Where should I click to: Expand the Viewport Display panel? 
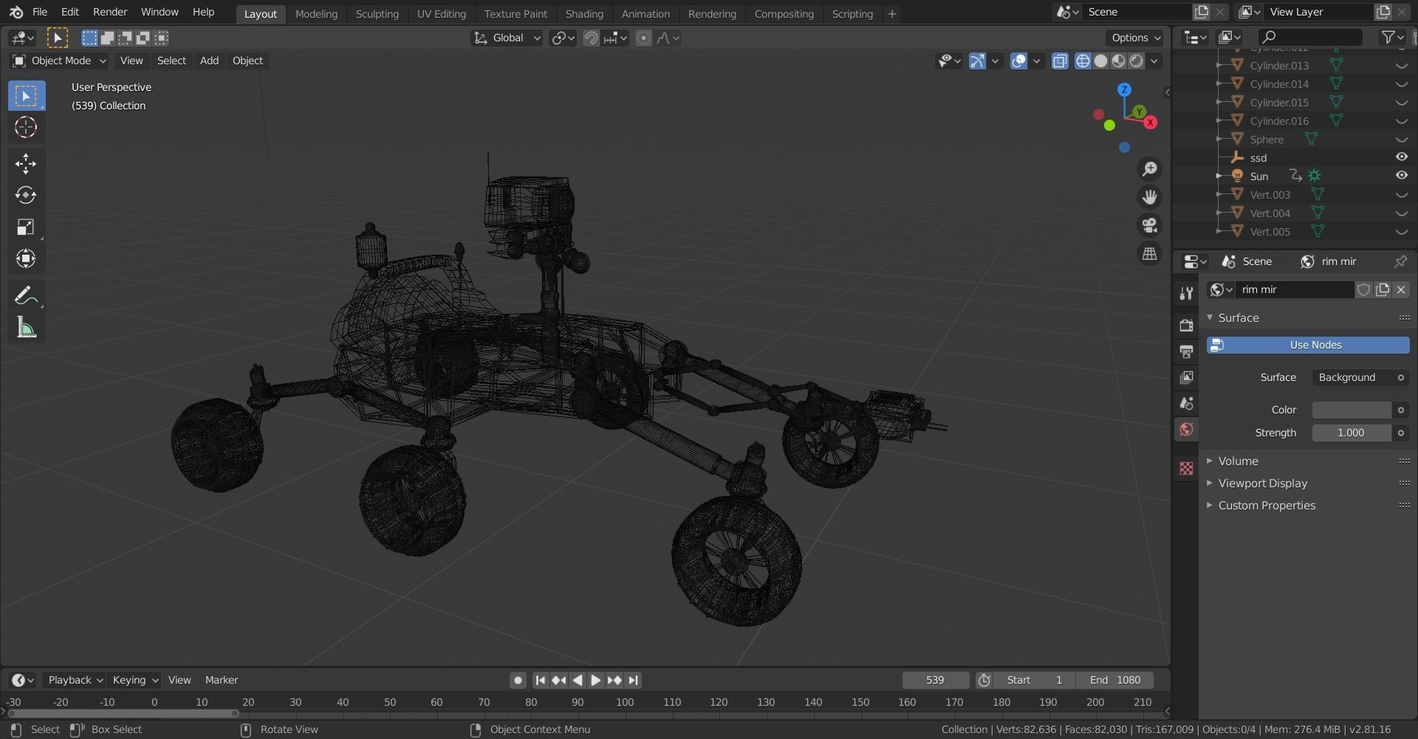point(1261,483)
